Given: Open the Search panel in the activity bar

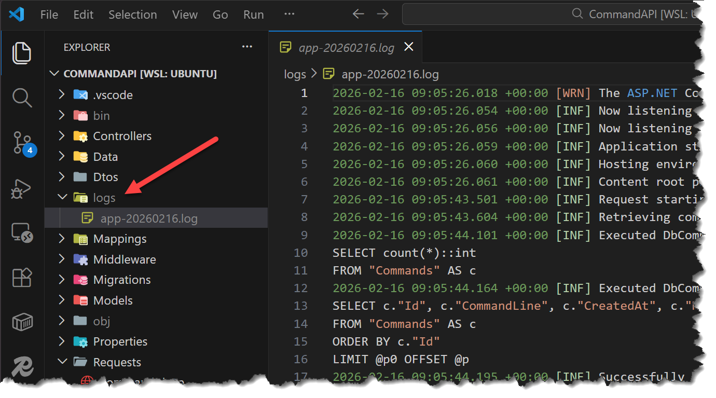Looking at the screenshot, I should (x=22, y=97).
